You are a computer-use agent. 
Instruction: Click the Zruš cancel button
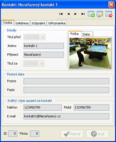click(97, 134)
